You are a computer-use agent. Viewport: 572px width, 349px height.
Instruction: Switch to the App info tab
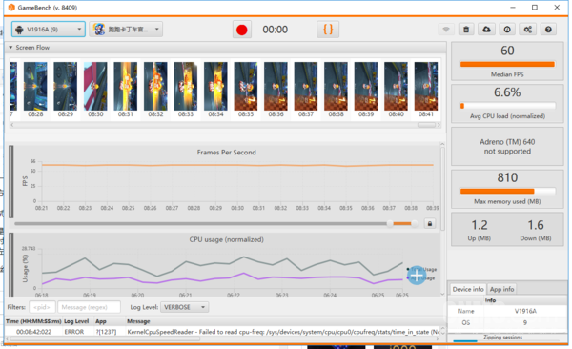pos(501,289)
